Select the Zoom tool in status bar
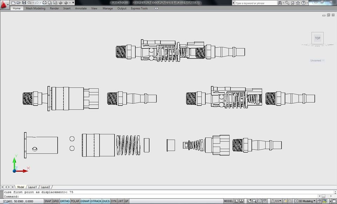 click(x=255, y=201)
